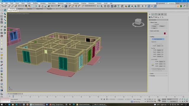The height and width of the screenshot is (106, 189).
Task: Activate the Select and Scale tool
Action: tap(46, 6)
